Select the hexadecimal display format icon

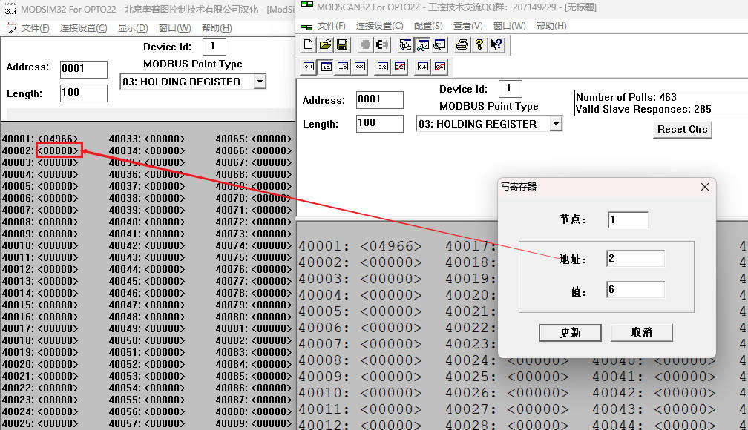click(x=360, y=67)
